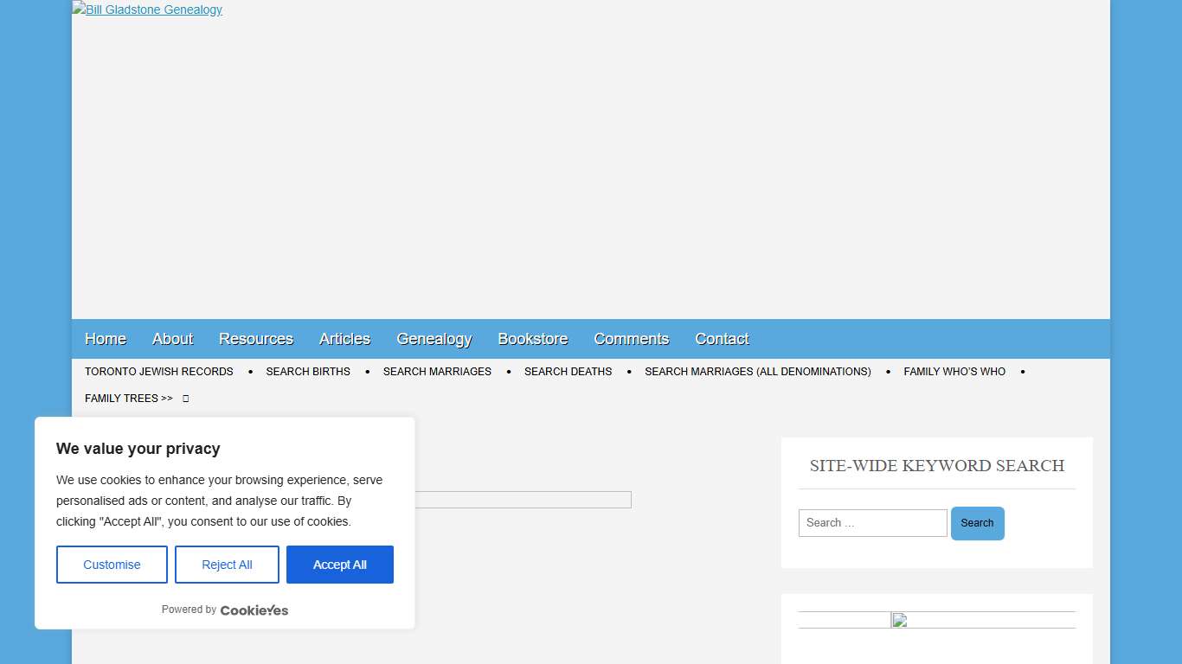The height and width of the screenshot is (664, 1182).
Task: Open the Resources menu
Action: [256, 339]
